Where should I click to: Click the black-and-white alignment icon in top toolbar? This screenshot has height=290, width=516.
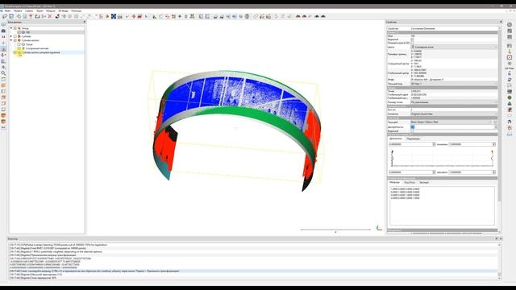point(57,16)
